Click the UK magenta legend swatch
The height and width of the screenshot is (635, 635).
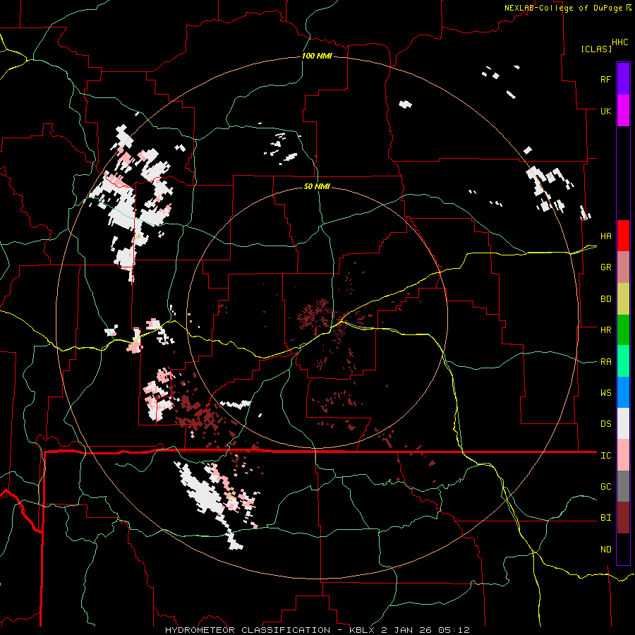pyautogui.click(x=623, y=111)
